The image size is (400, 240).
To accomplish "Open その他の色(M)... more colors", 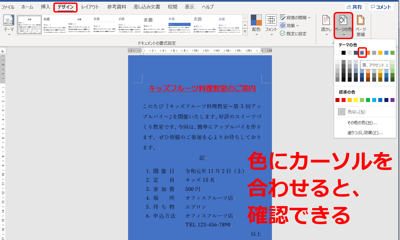I will [365, 122].
